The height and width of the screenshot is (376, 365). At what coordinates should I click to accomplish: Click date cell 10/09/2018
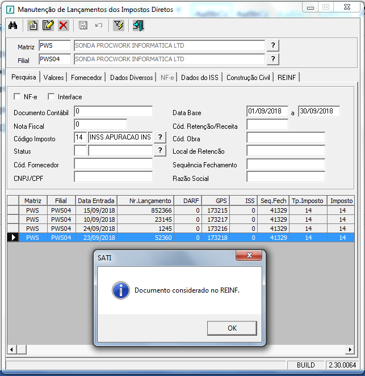tap(97, 219)
